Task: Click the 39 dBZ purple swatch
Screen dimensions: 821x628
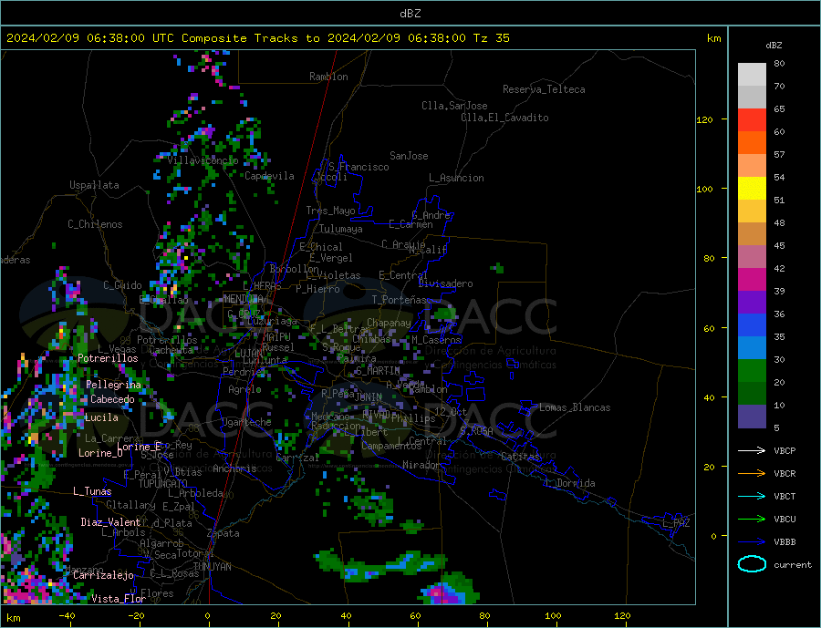Action: click(752, 303)
